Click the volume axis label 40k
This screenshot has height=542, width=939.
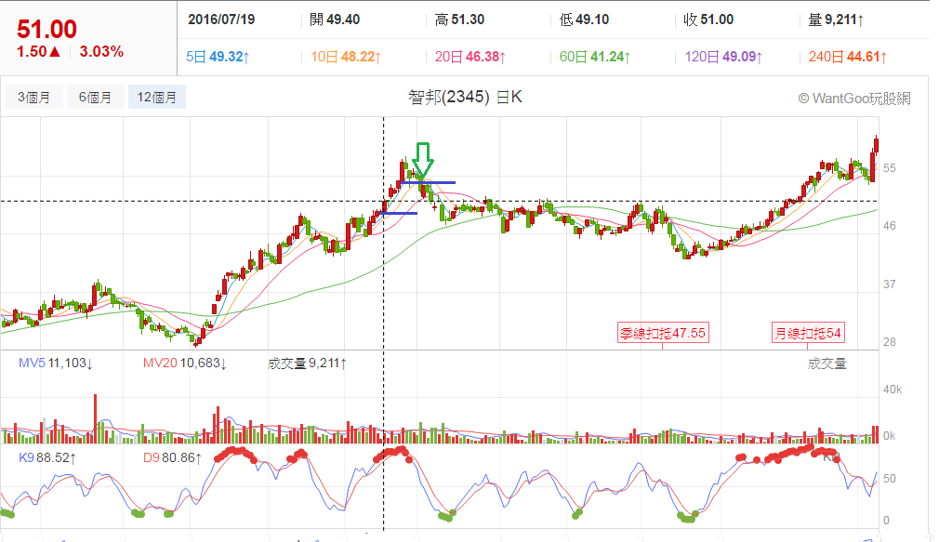pyautogui.click(x=893, y=390)
